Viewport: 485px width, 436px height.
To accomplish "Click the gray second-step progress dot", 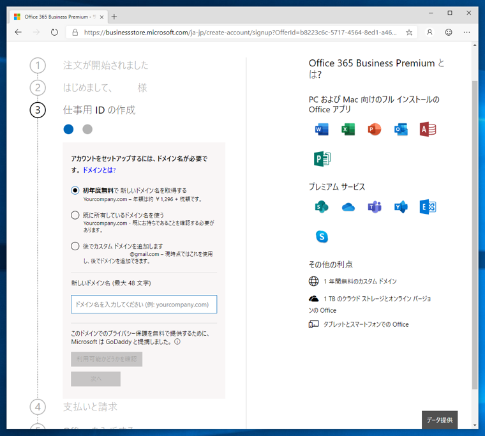I will point(87,129).
